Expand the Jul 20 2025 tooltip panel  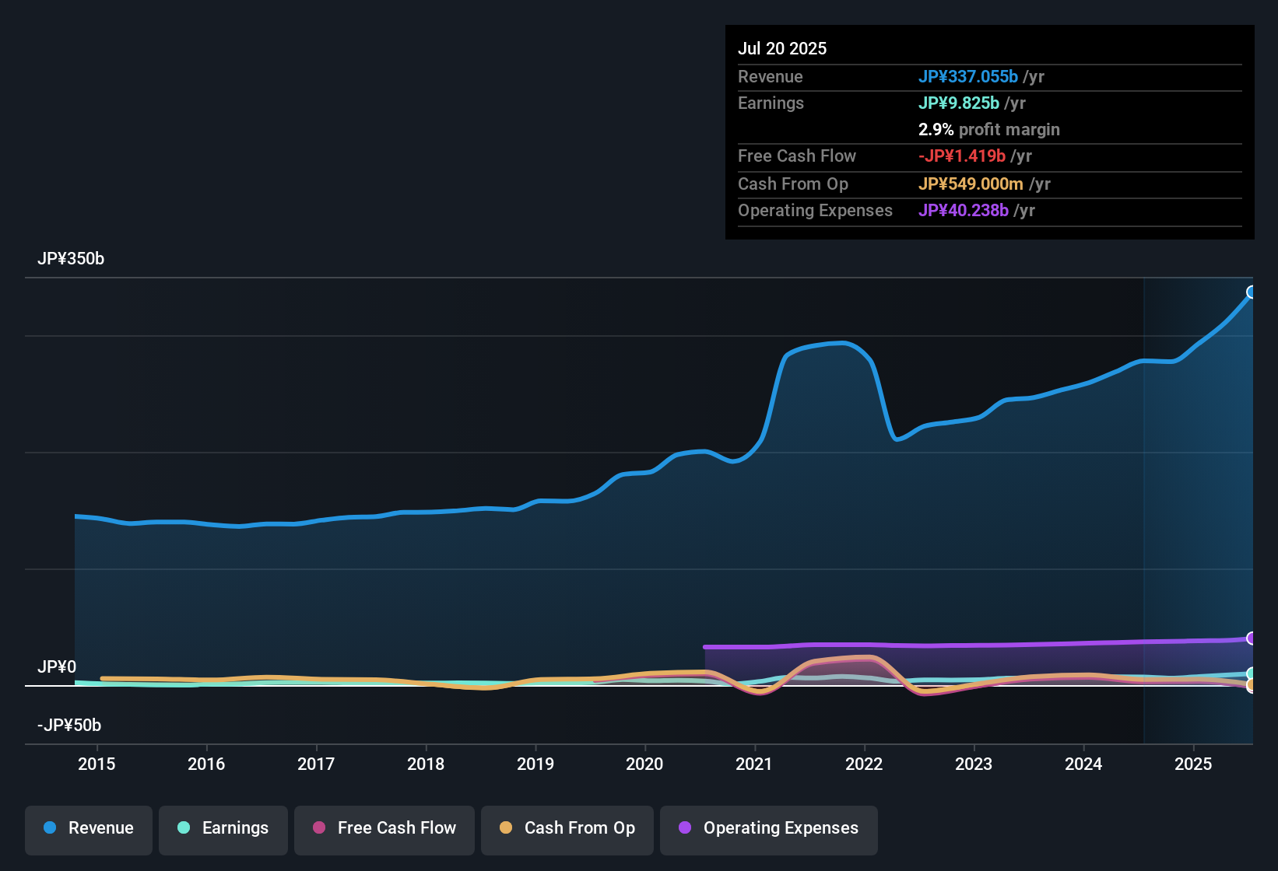[x=781, y=48]
